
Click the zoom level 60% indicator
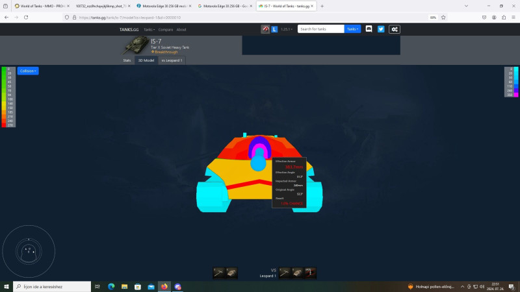433,18
